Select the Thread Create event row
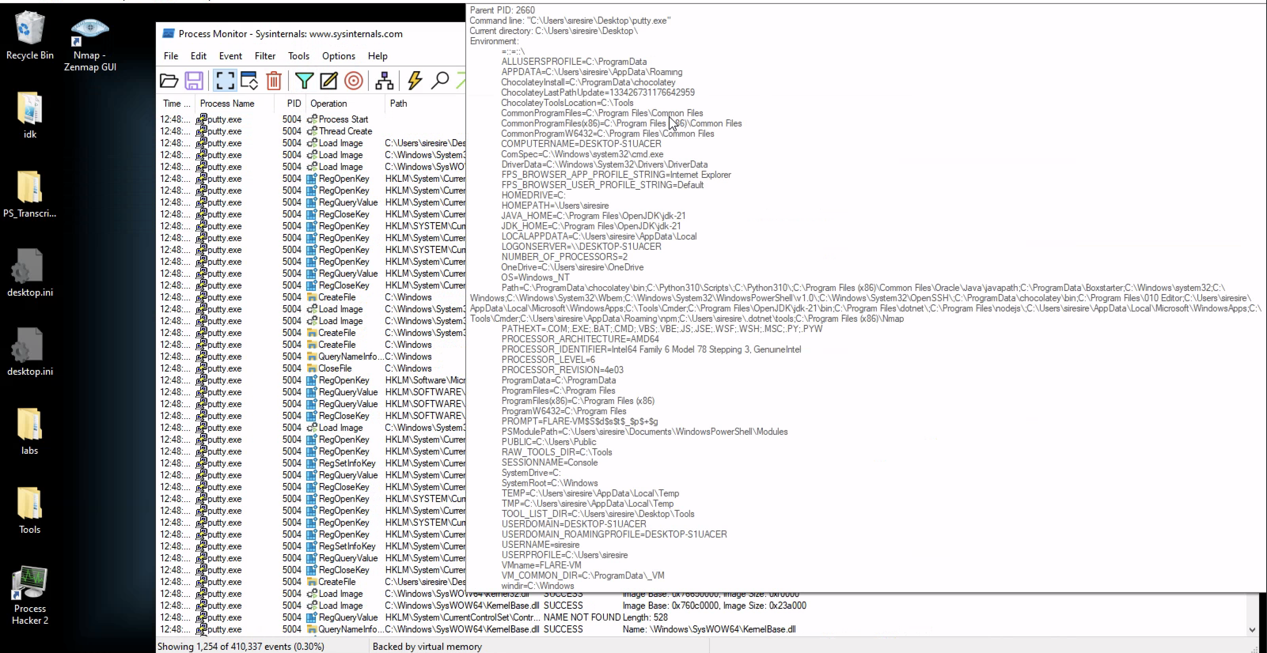 click(312, 131)
